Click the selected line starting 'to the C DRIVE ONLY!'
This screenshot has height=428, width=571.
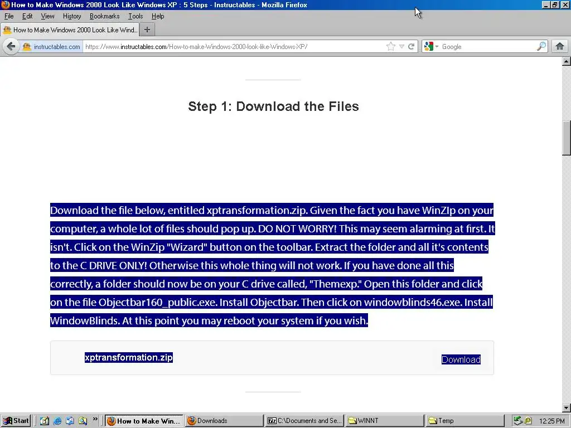[252, 265]
